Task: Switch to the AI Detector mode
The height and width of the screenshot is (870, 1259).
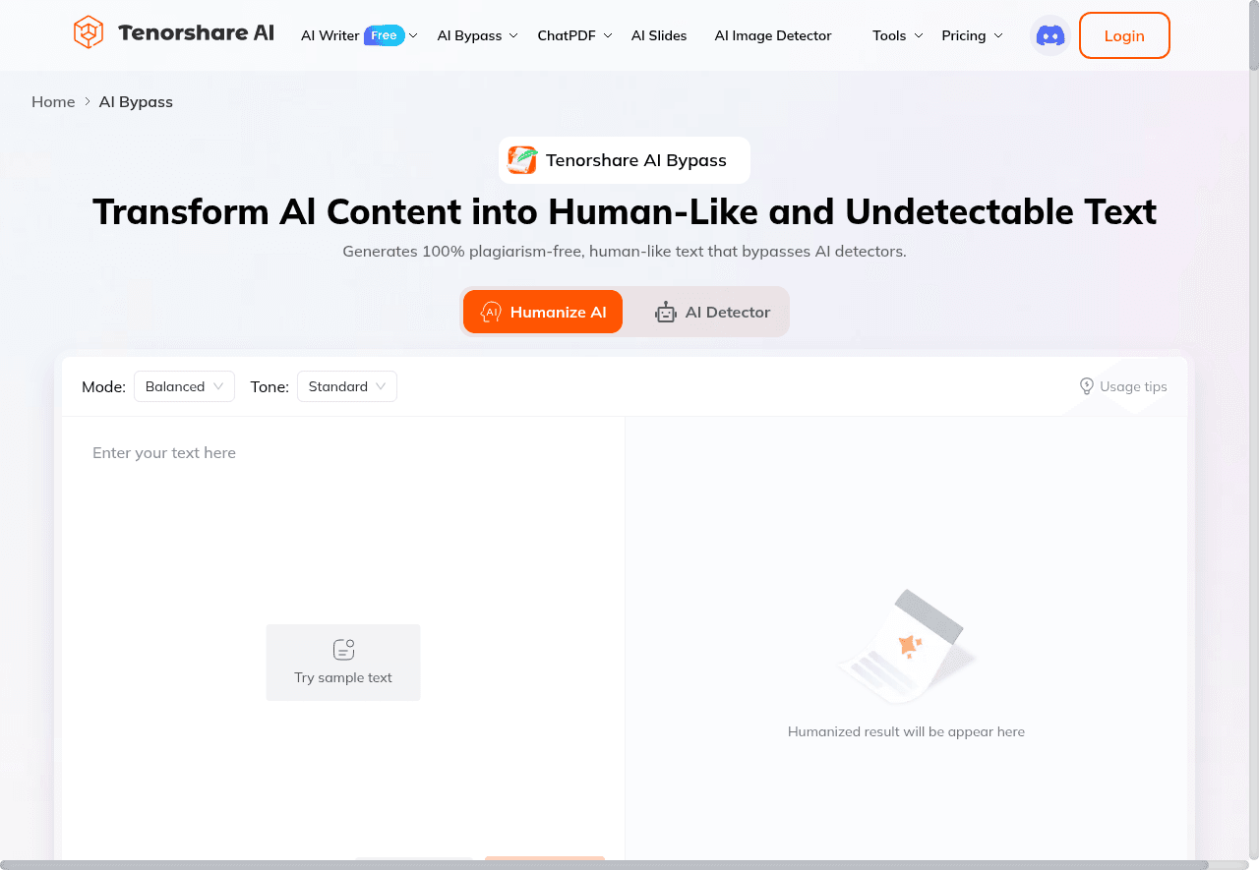Action: [x=712, y=312]
